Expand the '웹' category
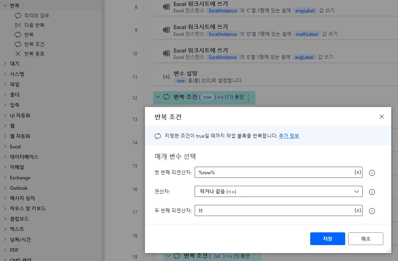398x261 pixels. pos(5,126)
